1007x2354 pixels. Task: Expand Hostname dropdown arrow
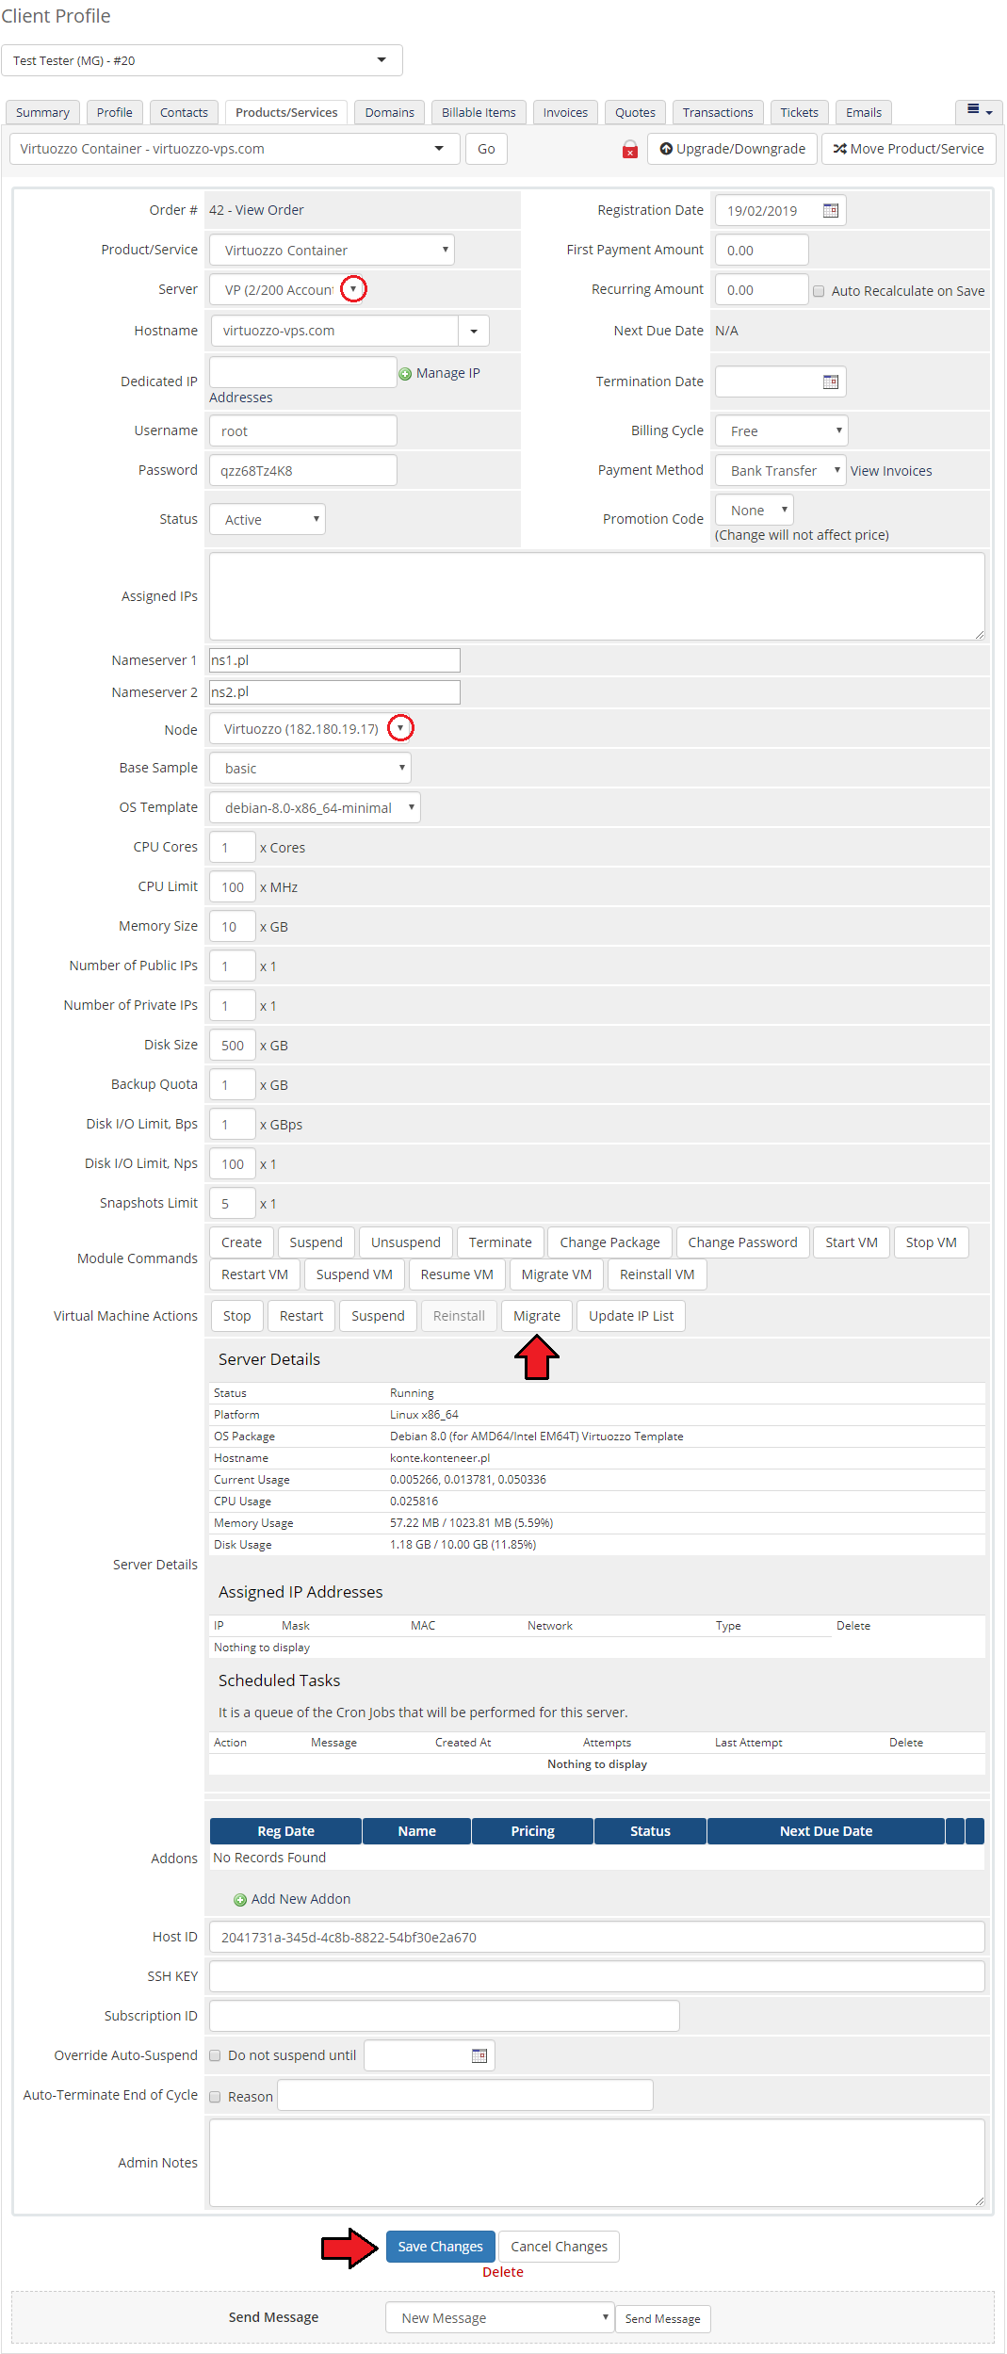pyautogui.click(x=473, y=331)
